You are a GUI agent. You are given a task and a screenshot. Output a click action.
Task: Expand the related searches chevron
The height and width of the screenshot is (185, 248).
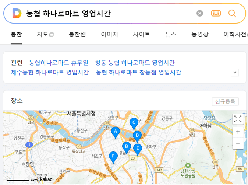point(235,73)
